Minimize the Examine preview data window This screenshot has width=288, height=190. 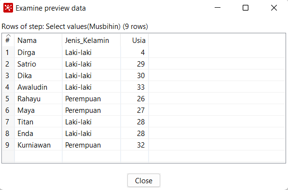(218, 8)
